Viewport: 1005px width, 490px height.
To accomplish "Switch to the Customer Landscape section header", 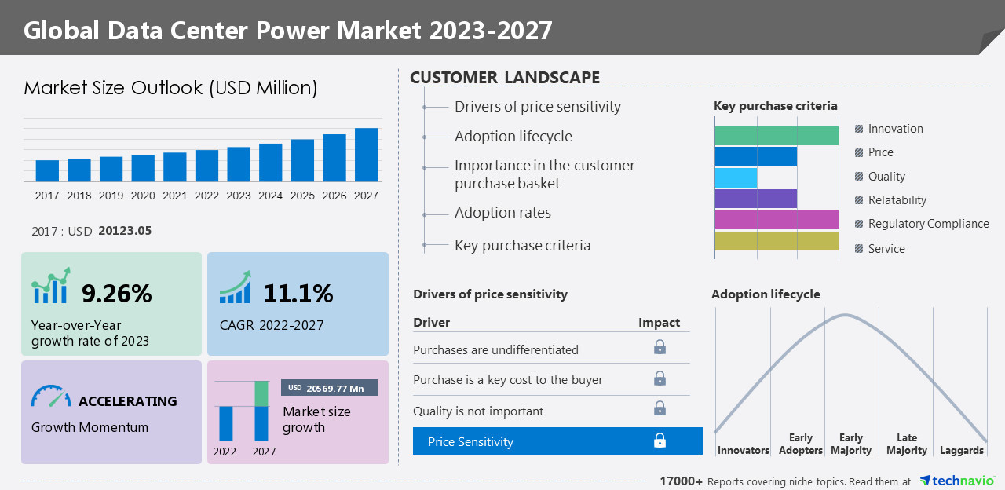I will coord(506,77).
